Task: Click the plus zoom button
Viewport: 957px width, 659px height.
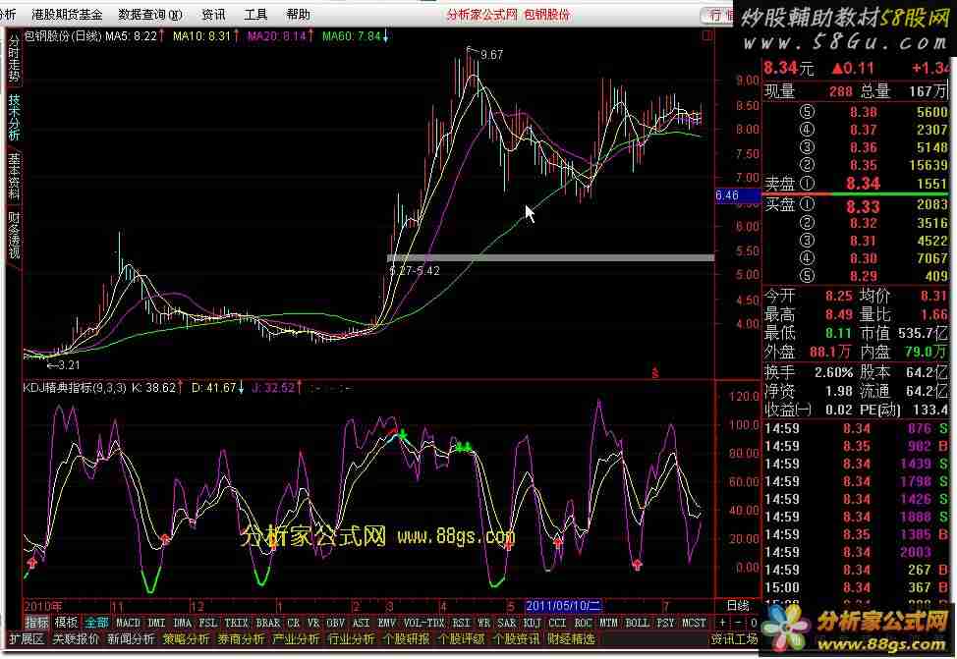Action: tap(722, 623)
